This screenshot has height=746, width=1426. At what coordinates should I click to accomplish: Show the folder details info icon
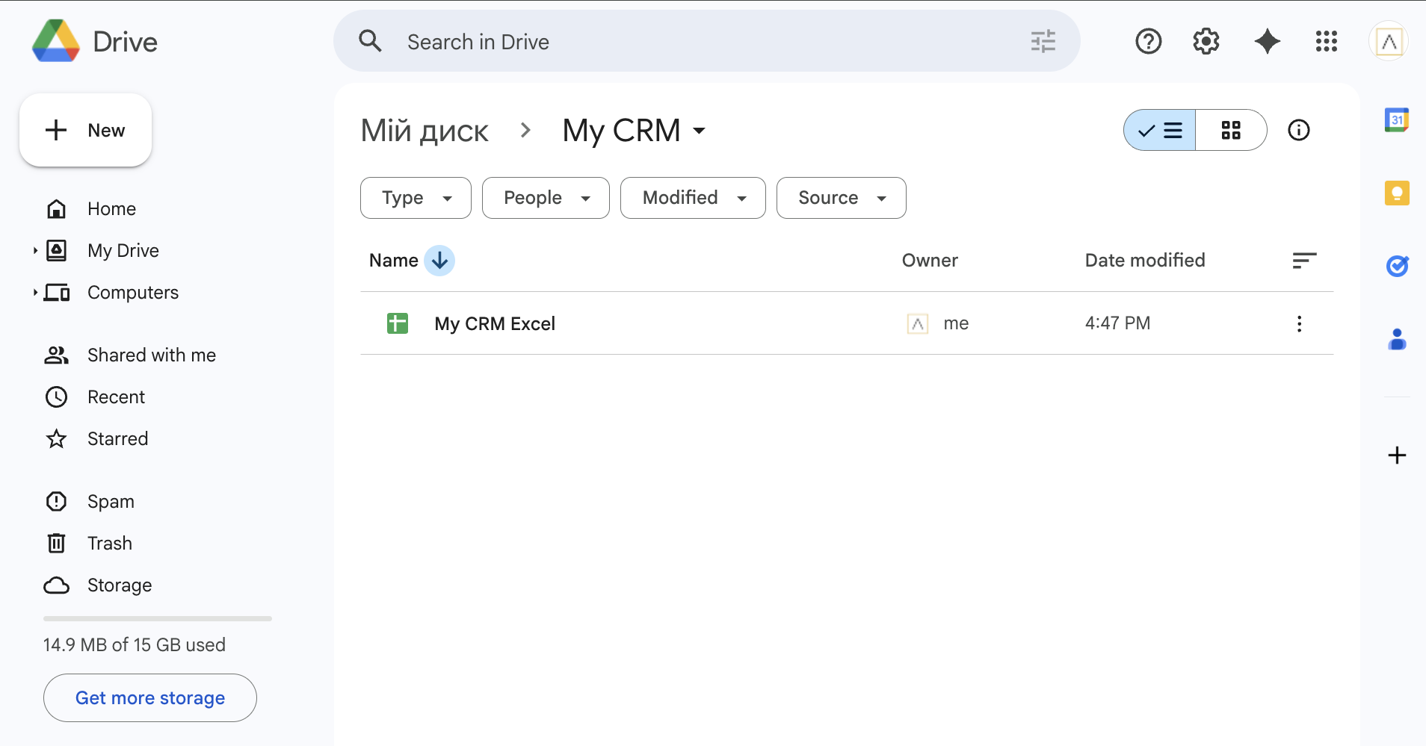click(1299, 130)
